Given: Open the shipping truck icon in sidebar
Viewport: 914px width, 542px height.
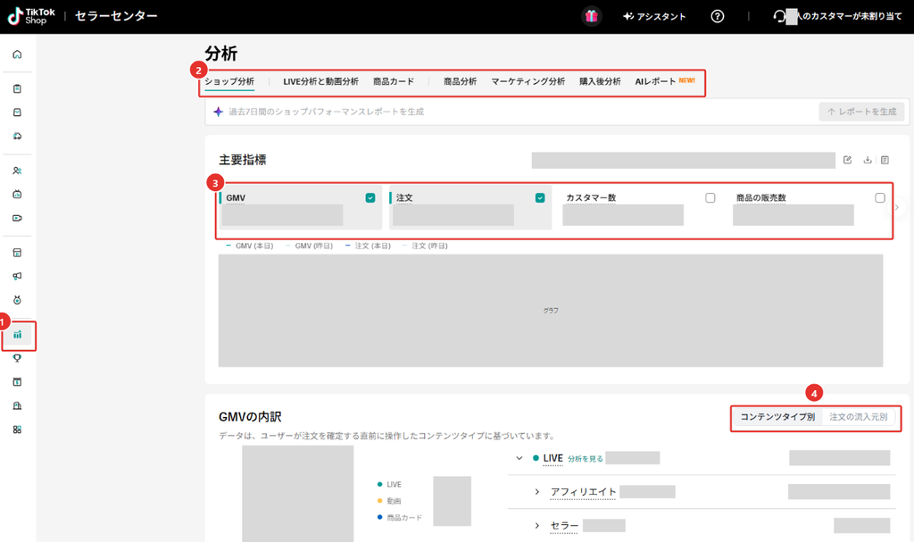Looking at the screenshot, I should (x=17, y=136).
